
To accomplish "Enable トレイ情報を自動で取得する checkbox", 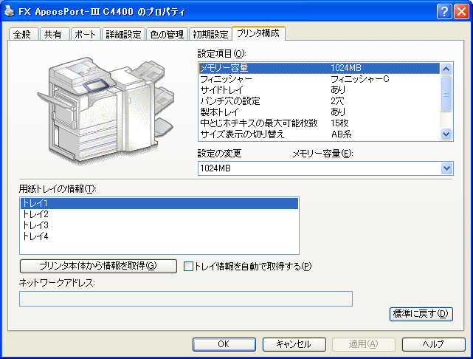I will (189, 267).
